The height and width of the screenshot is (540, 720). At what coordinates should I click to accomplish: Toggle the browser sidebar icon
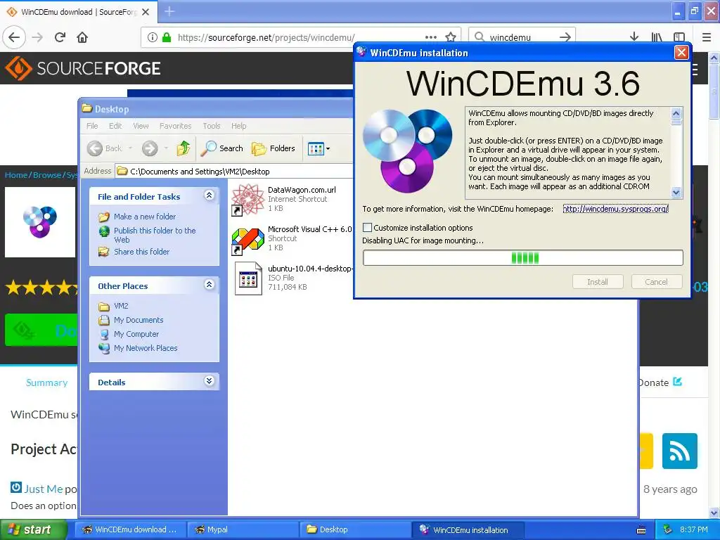point(679,37)
